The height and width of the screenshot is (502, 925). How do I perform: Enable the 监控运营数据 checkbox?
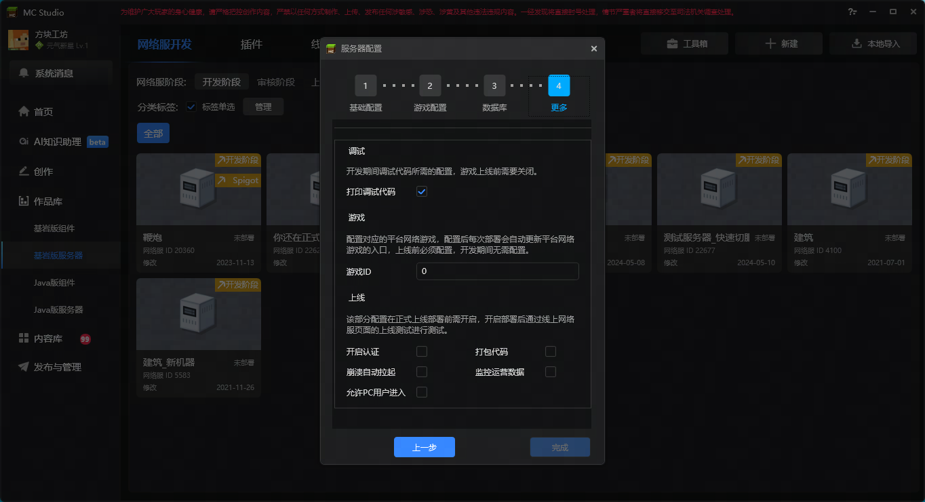tap(551, 372)
